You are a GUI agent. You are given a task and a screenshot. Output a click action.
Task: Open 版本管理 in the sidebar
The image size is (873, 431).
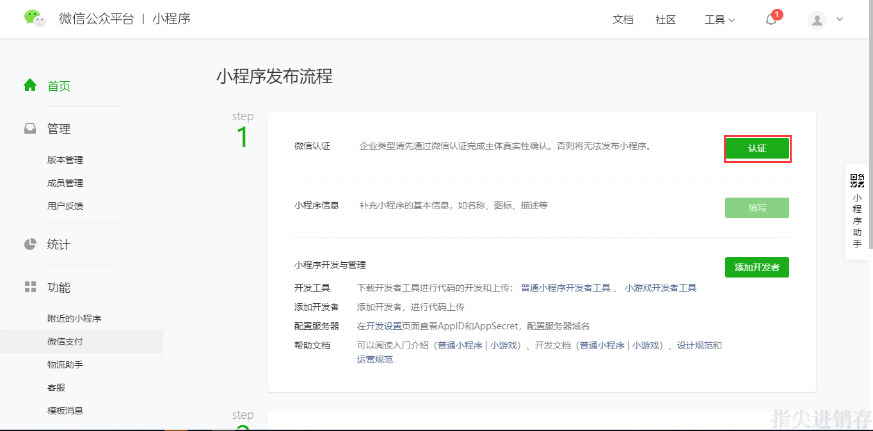point(65,160)
